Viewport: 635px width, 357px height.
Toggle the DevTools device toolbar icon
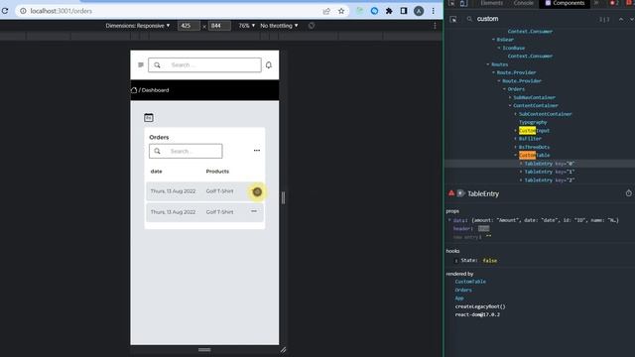pos(463,3)
